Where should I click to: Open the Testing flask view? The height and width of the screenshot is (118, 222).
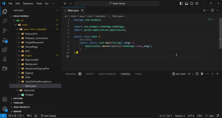pyautogui.click(x=5, y=59)
